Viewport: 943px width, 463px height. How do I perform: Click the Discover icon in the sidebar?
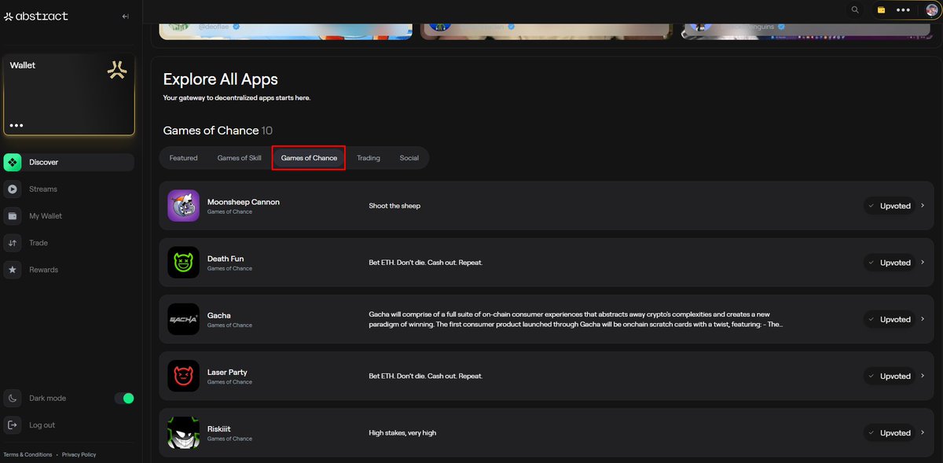tap(13, 162)
